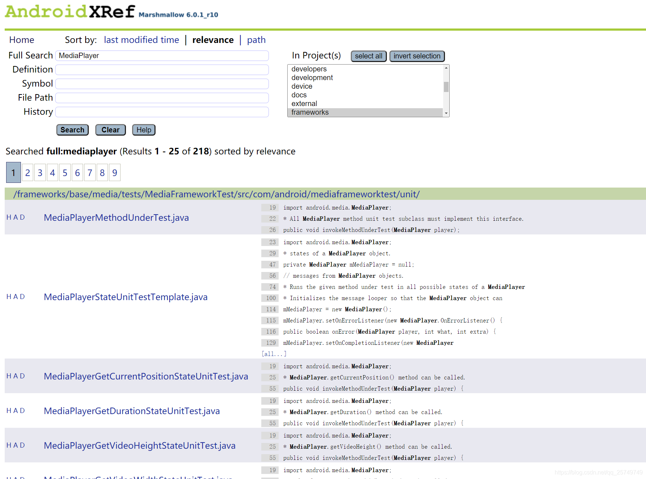Open MediaPlayerGetVideoHeightStateUnitTest.java file

pyautogui.click(x=140, y=445)
